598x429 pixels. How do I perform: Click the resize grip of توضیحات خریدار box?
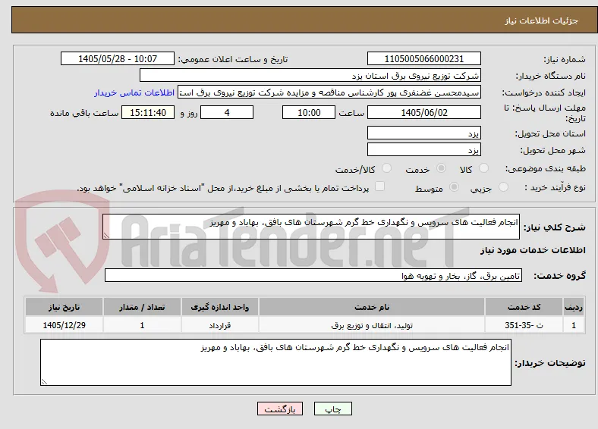[x=44, y=381]
